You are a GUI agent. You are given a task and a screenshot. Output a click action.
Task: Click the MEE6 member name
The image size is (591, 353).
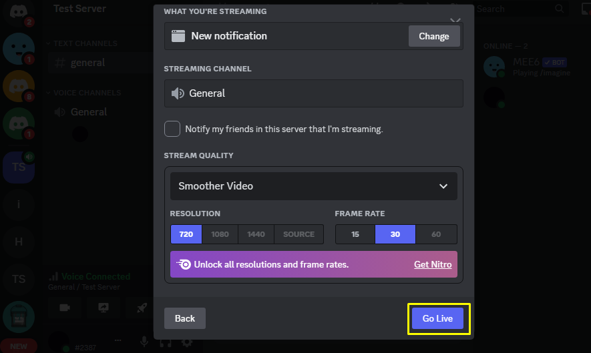click(526, 62)
